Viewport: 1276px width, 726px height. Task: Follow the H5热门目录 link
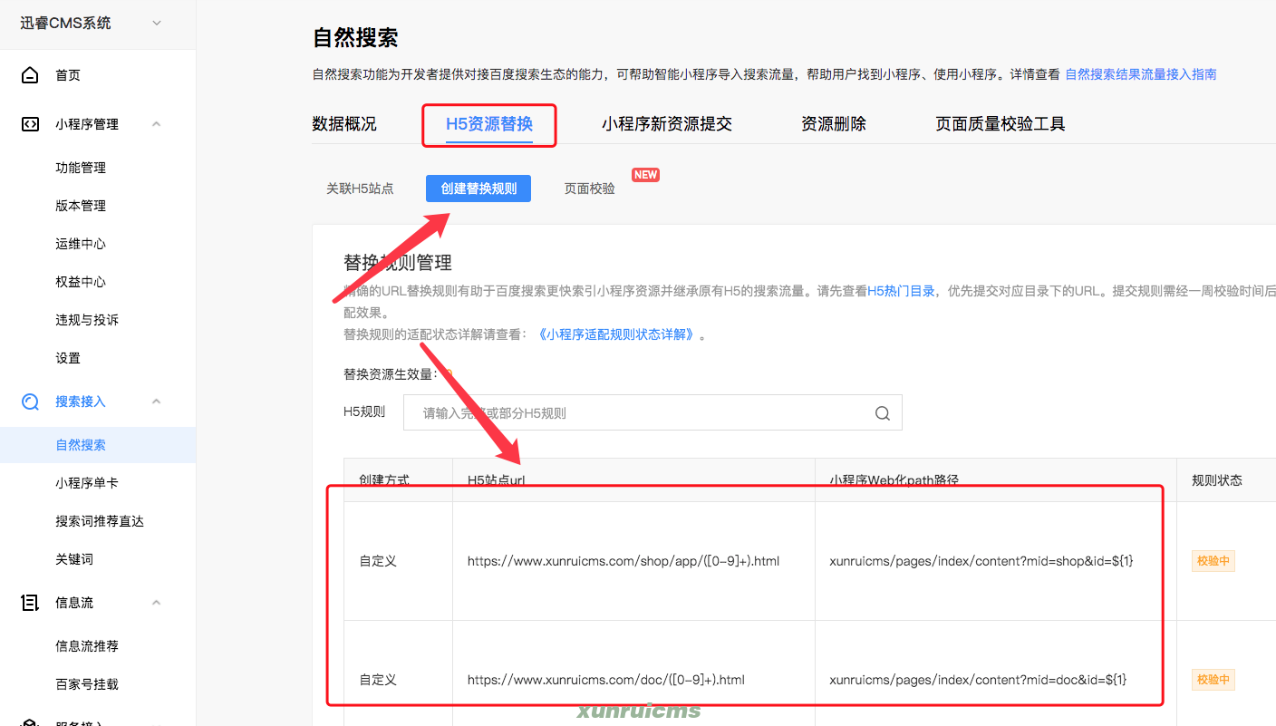click(902, 291)
